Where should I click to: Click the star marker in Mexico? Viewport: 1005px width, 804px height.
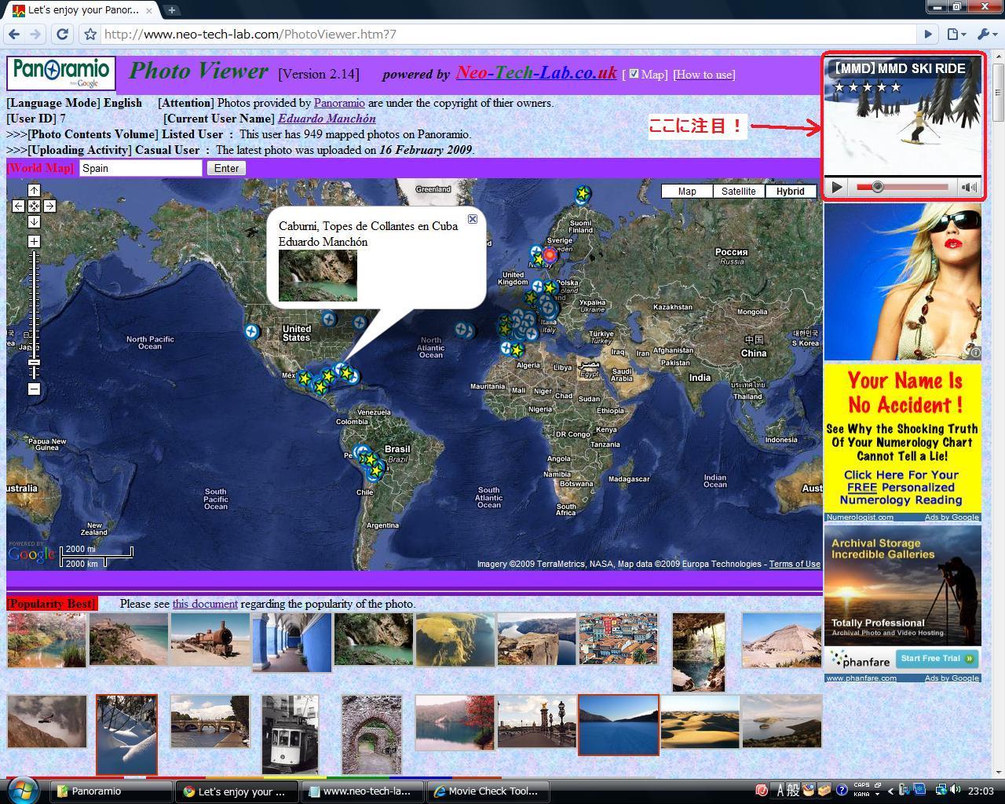(x=305, y=378)
